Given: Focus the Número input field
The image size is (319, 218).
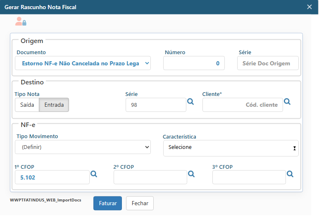Looking at the screenshot, I should click(x=194, y=63).
